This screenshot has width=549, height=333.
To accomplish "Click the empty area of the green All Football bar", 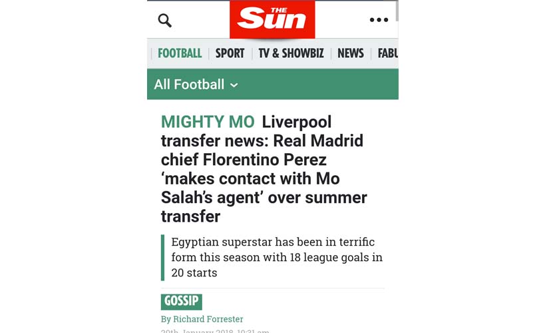I will (x=319, y=85).
